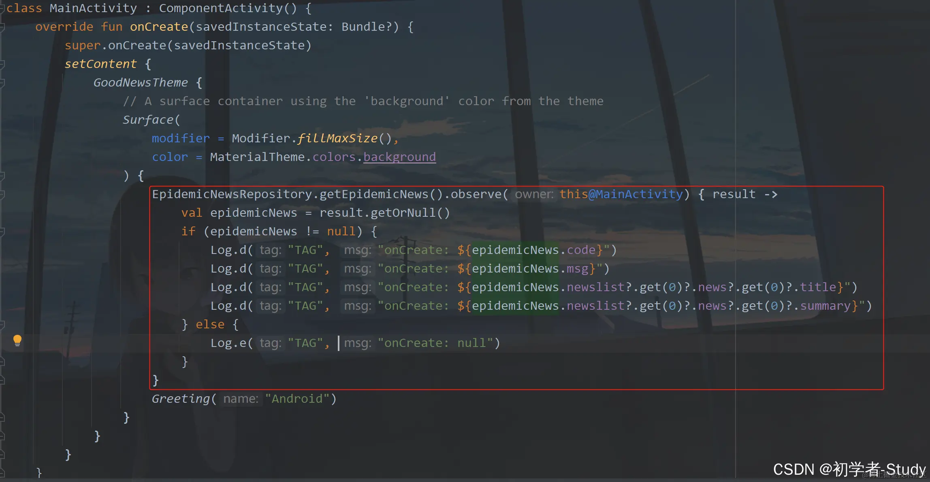This screenshot has height=482, width=930.
Task: Collapse the else block fold marker
Action: (x=2, y=325)
